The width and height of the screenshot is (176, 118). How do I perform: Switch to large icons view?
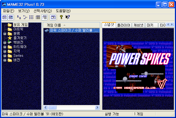pos(19,17)
